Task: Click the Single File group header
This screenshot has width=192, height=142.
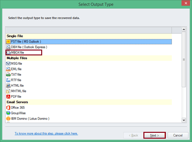Action: 89,36
